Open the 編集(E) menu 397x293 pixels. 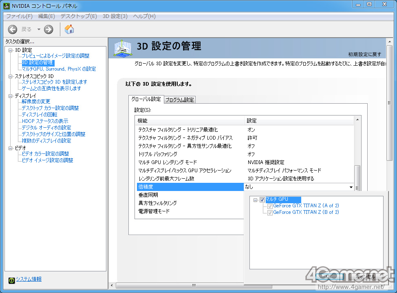click(x=46, y=16)
